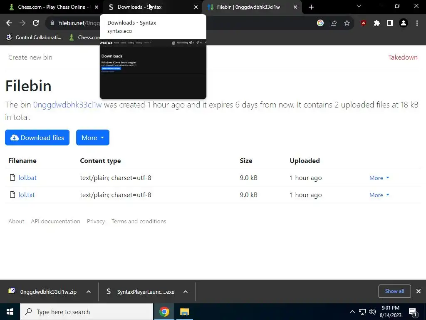The image size is (426, 320).
Task: Go back using browser back arrow
Action: (9, 23)
